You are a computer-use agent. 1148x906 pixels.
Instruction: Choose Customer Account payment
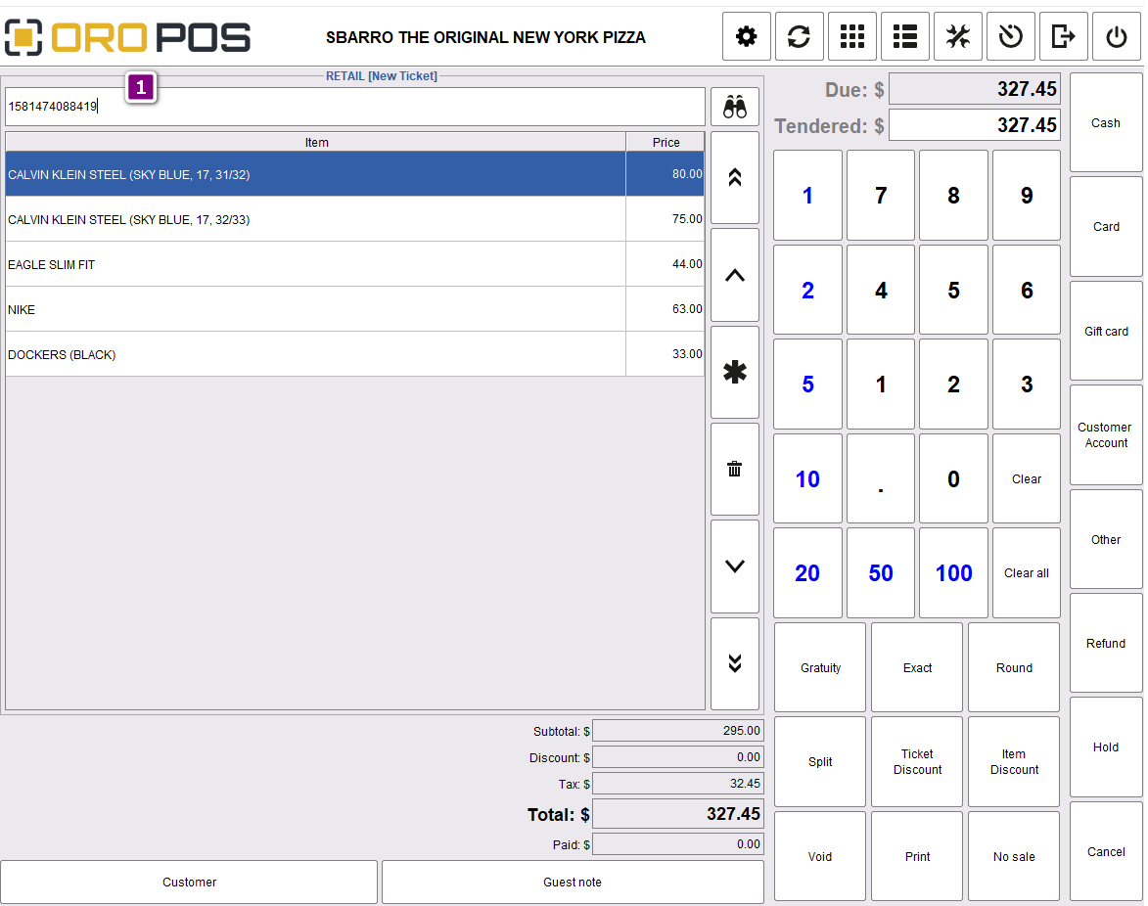pos(1106,435)
